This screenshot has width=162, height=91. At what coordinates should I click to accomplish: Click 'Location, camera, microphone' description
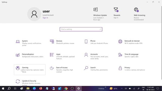(135, 70)
